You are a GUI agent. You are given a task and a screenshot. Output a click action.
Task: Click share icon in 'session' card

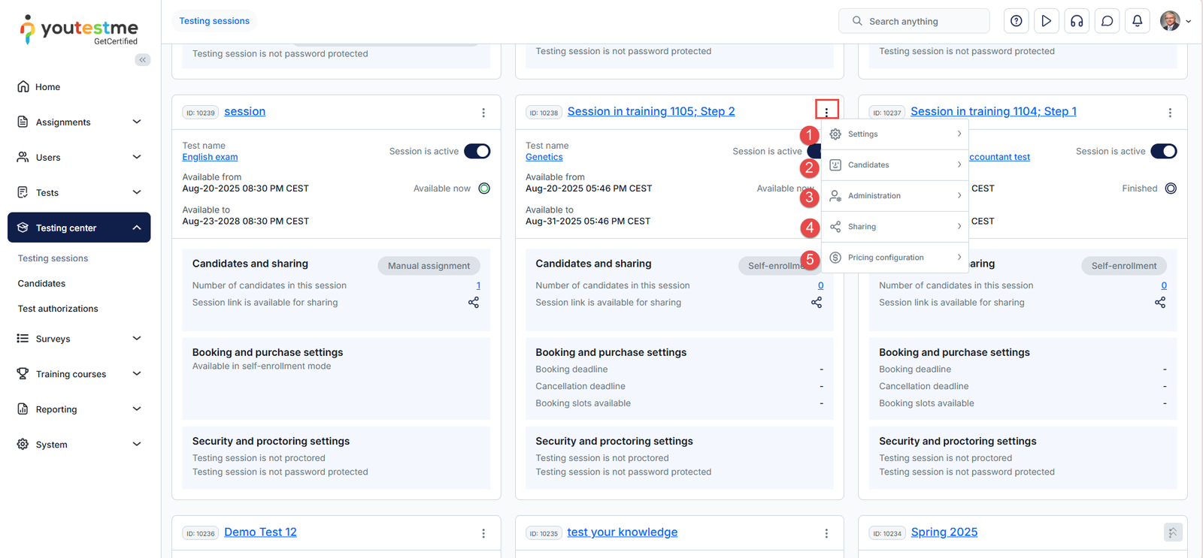474,303
